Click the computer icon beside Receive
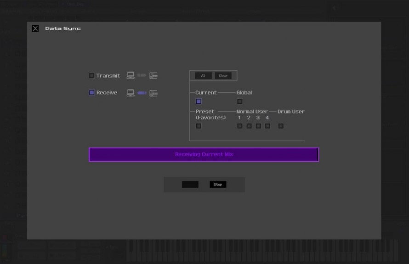The height and width of the screenshot is (264, 409). (131, 93)
